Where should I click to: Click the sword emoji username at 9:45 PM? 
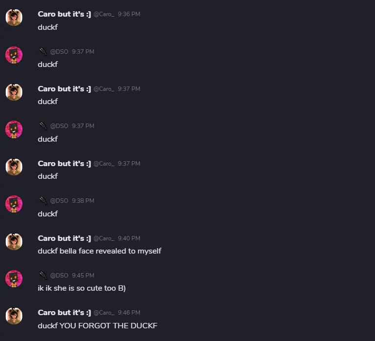click(43, 275)
